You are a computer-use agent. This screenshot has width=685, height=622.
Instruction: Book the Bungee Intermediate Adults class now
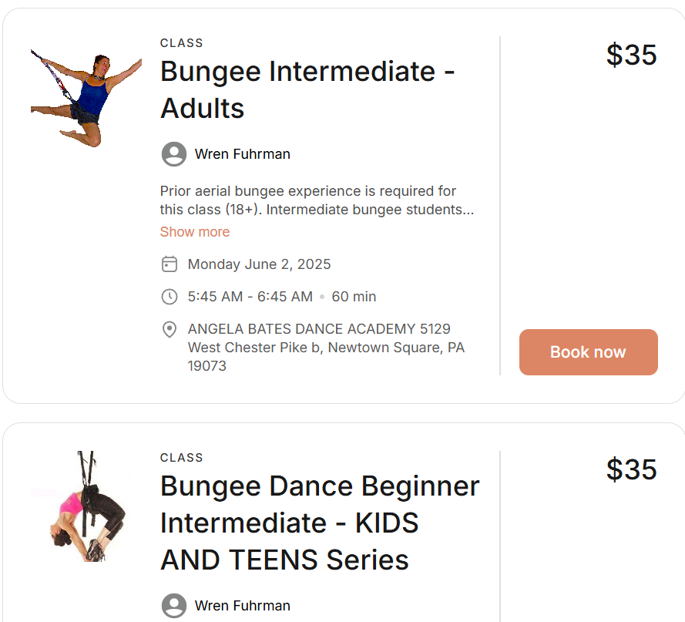pos(589,352)
